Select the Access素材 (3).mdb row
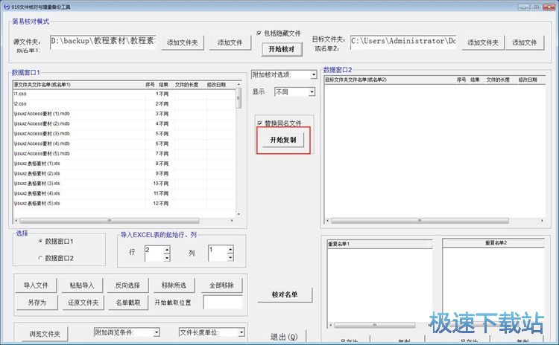Screen dimensions: 559x345 coord(124,134)
